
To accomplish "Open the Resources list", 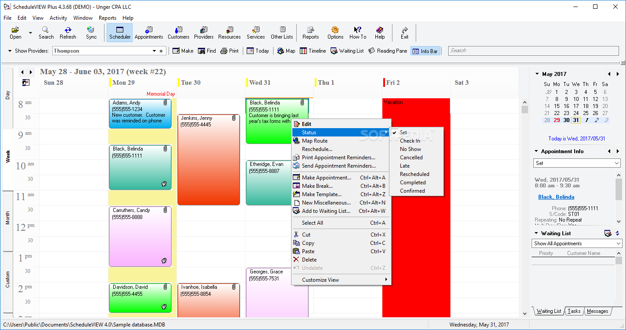I will pos(230,33).
